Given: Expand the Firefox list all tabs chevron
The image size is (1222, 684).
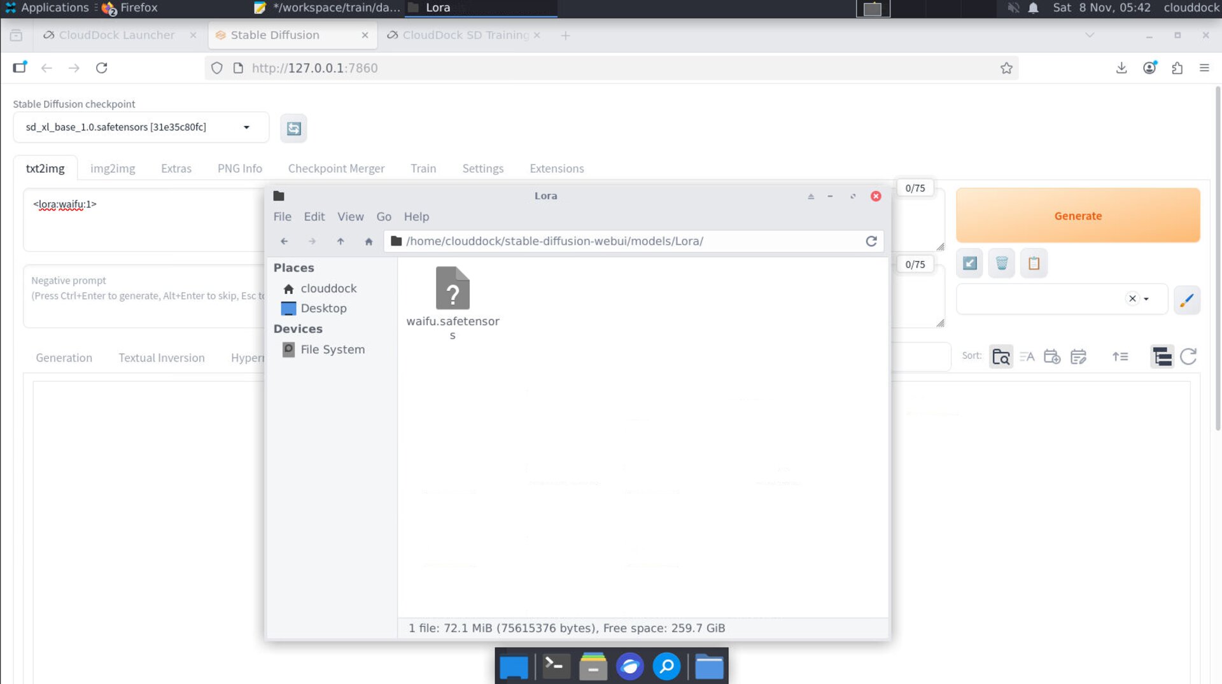Looking at the screenshot, I should coord(1090,35).
